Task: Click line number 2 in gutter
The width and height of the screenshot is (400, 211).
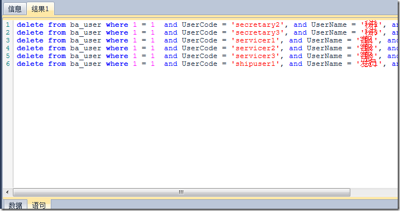Action: 8,33
